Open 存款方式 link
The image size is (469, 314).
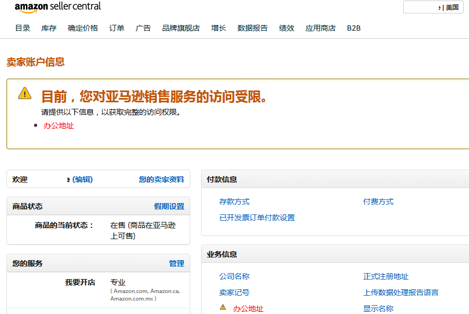(x=234, y=201)
